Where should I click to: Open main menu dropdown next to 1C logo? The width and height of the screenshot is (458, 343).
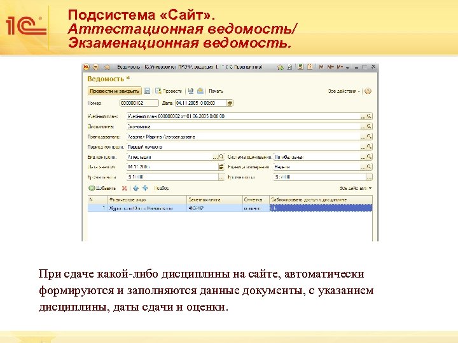pos(96,67)
